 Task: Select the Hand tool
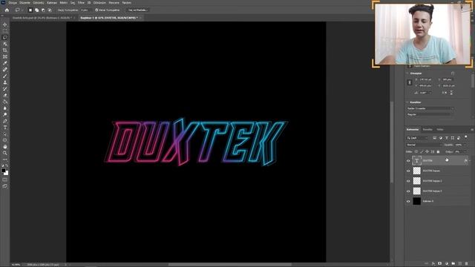pyautogui.click(x=5, y=147)
